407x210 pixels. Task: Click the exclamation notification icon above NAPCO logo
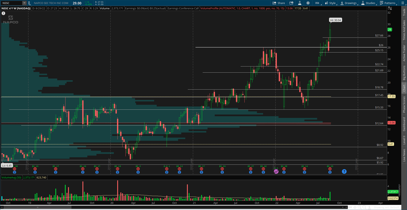pos(3,13)
